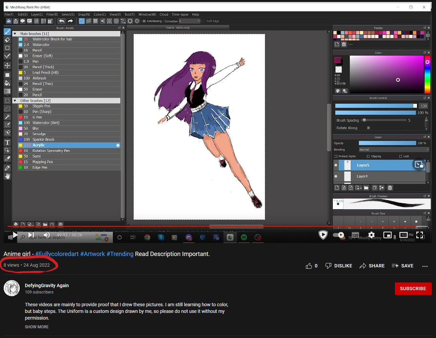This screenshot has width=436, height=338.
Task: Click the rainbow hue strip in the Color panel
Action: pos(427,74)
